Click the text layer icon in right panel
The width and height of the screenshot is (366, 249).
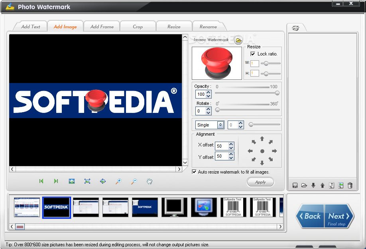(x=331, y=186)
